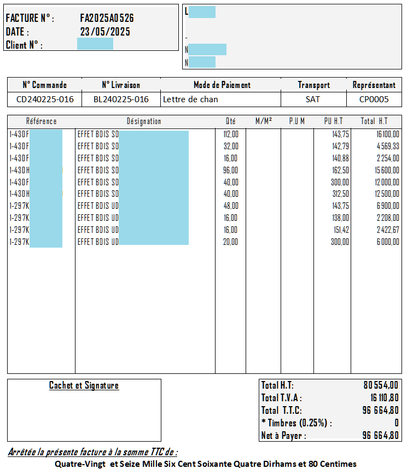This screenshot has width=413, height=469.
Task: Click the FACTURE N° label
Action: (x=30, y=18)
